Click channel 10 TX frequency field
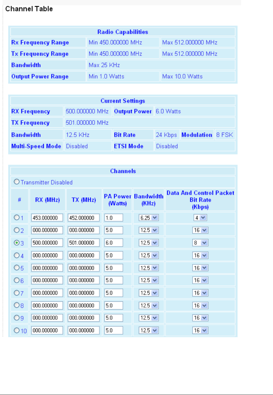 [x=84, y=330]
